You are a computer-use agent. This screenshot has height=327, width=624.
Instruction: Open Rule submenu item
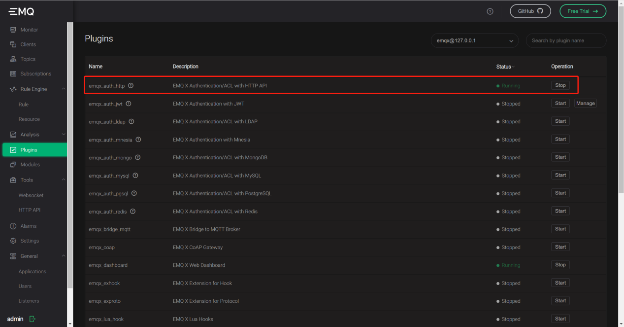[x=24, y=105]
